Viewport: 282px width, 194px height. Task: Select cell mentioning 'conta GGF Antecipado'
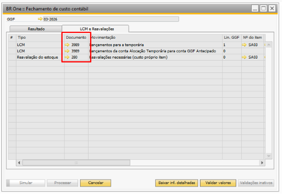pyautogui.click(x=155, y=51)
